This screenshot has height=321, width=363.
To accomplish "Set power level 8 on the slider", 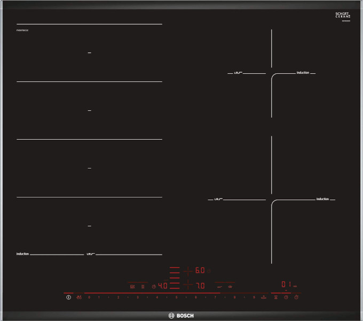I will [x=234, y=297].
